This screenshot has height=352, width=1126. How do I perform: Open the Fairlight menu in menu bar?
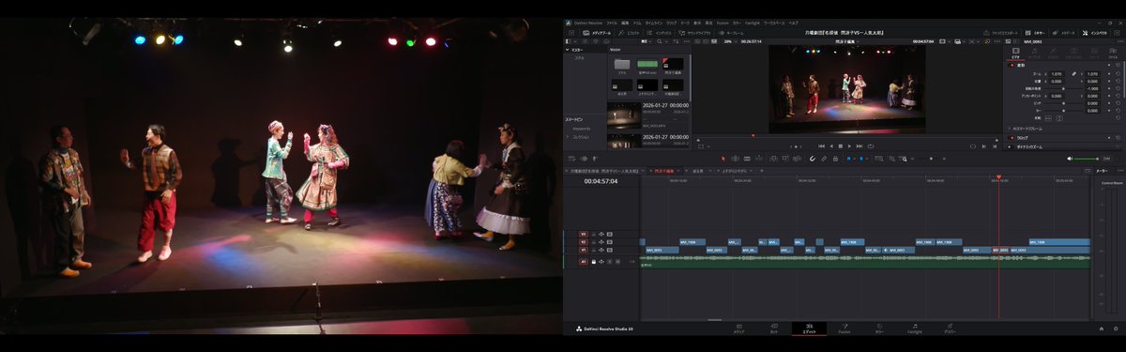[753, 23]
